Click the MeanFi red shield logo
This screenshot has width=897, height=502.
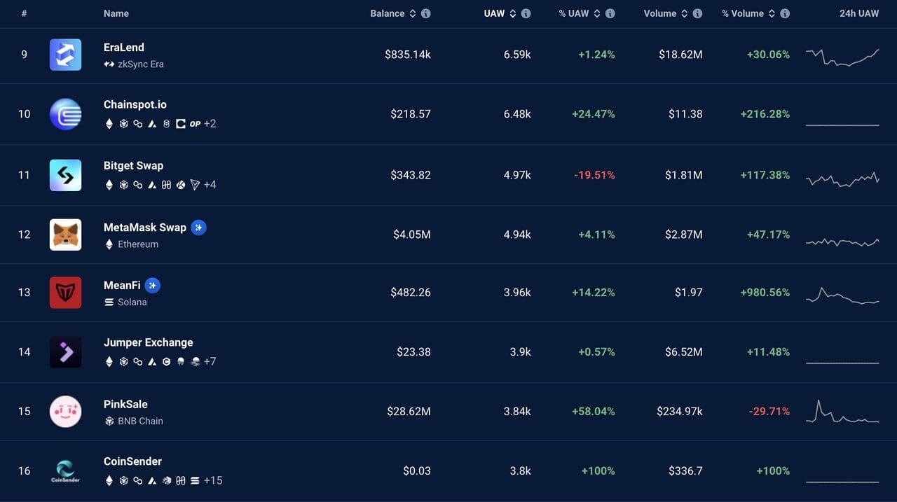coord(65,293)
